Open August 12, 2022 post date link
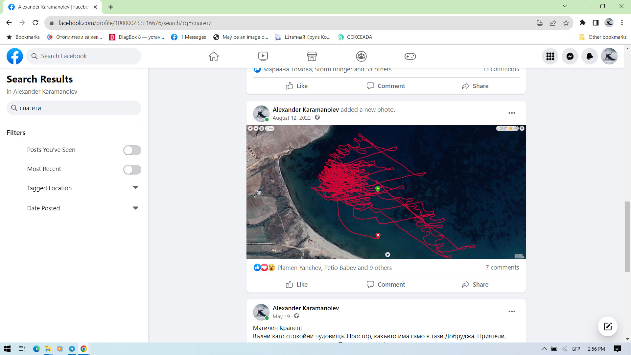 point(292,118)
